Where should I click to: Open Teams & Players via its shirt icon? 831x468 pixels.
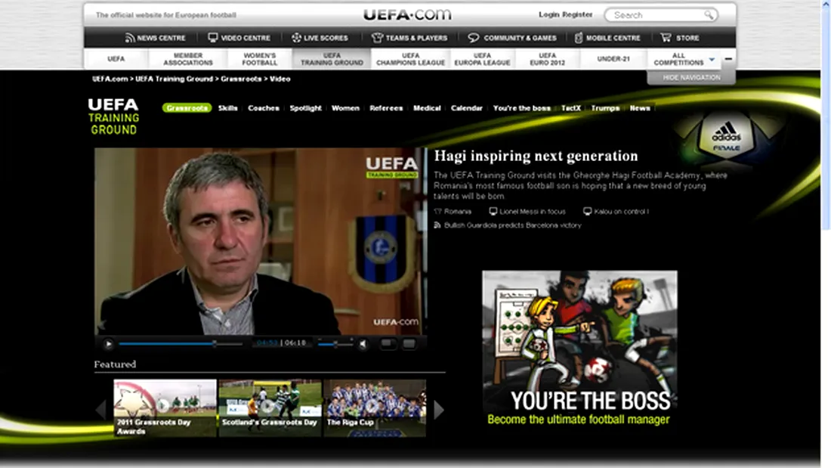[x=377, y=38]
